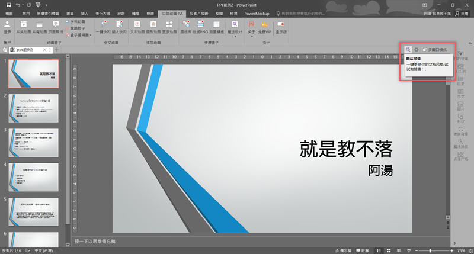Switch to slide sorter view in status bar
The image size is (474, 254).
(387, 250)
